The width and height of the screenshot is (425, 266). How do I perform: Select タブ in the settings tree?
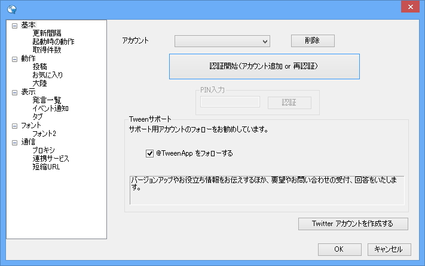[x=38, y=117]
